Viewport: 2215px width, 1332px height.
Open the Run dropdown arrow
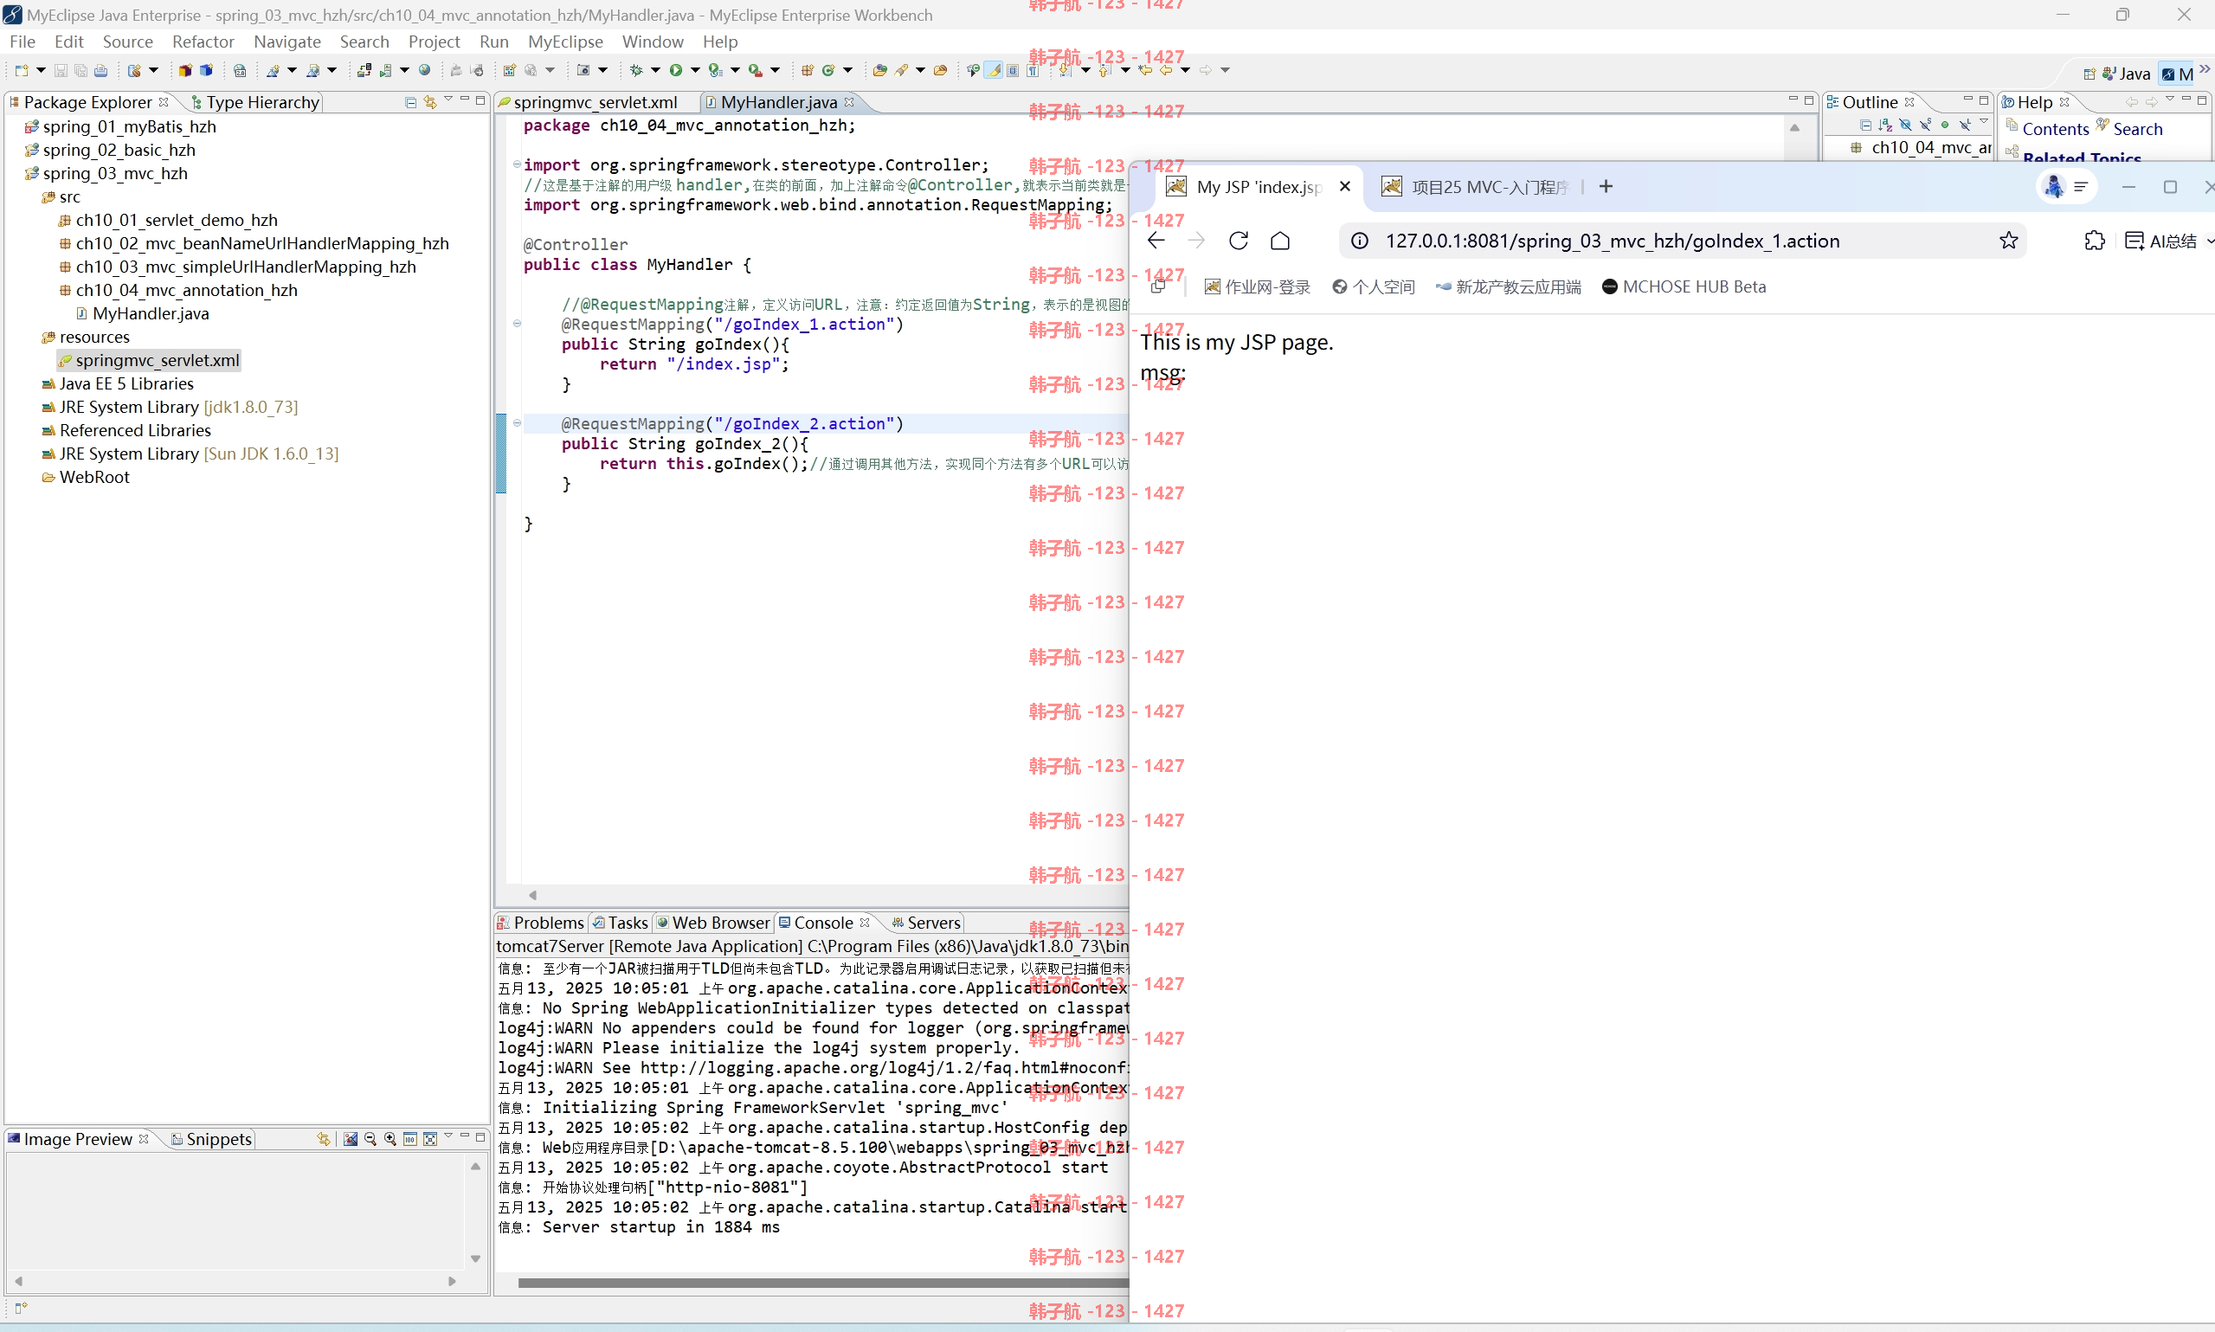tap(696, 70)
